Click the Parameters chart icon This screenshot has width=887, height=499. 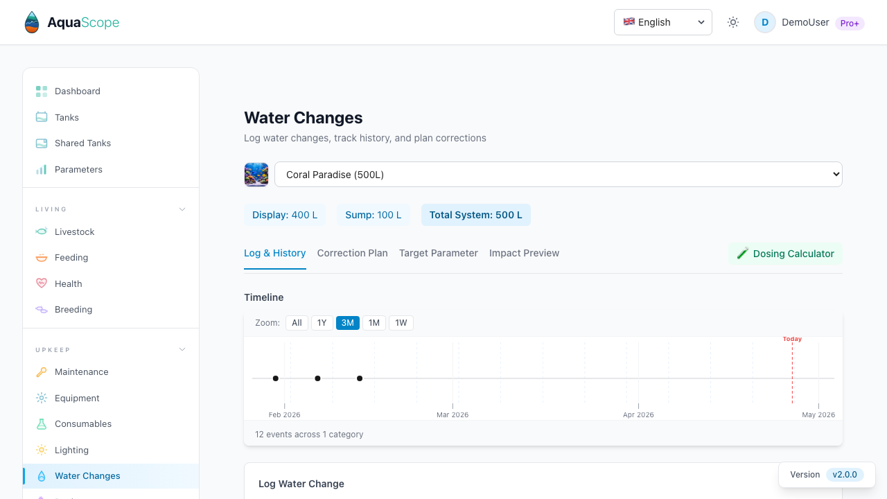point(42,169)
